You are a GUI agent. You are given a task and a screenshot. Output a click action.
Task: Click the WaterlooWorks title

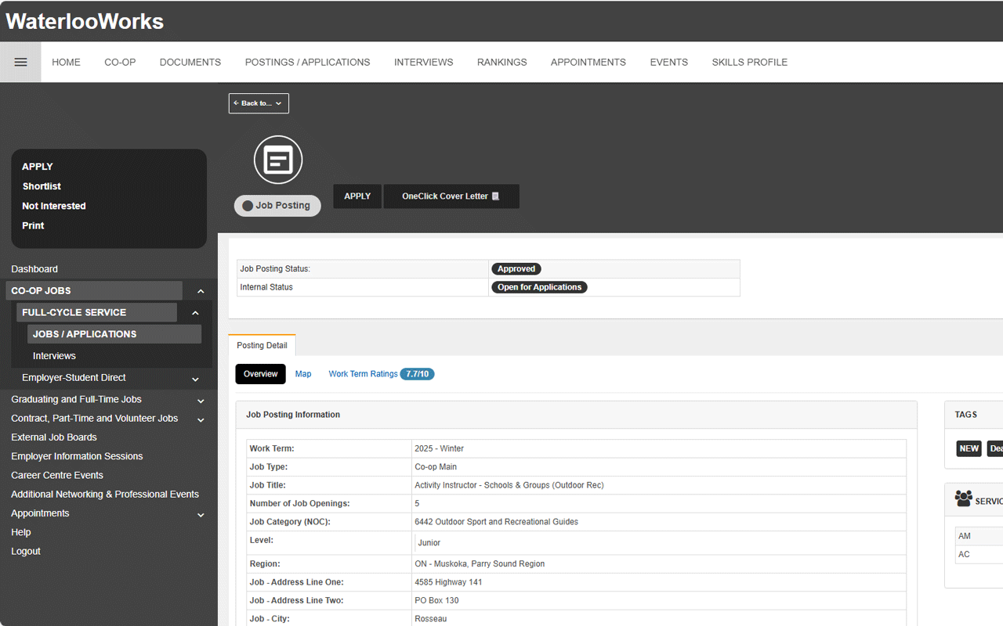pos(85,21)
